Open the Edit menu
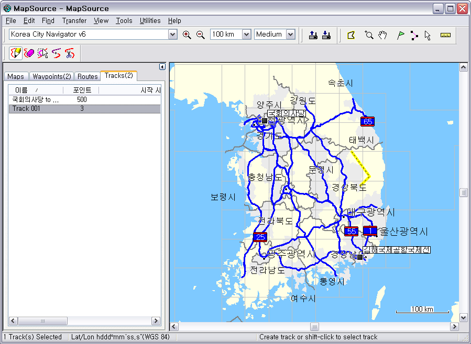Screen dimensions: 471x344 pos(29,21)
